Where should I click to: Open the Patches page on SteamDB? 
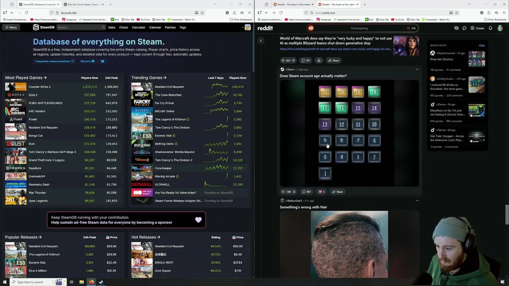[170, 27]
